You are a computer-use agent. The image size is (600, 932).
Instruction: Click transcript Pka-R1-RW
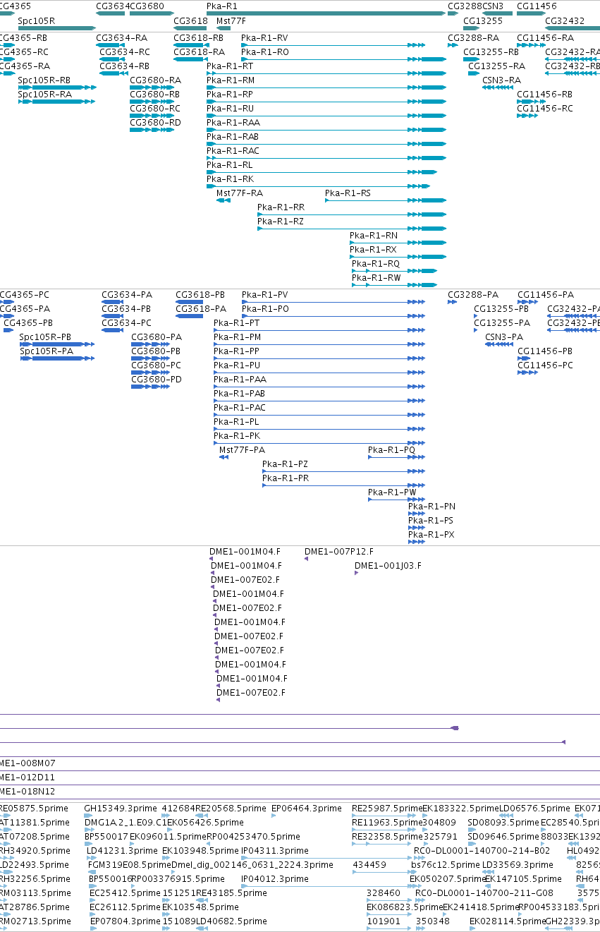pos(376,277)
